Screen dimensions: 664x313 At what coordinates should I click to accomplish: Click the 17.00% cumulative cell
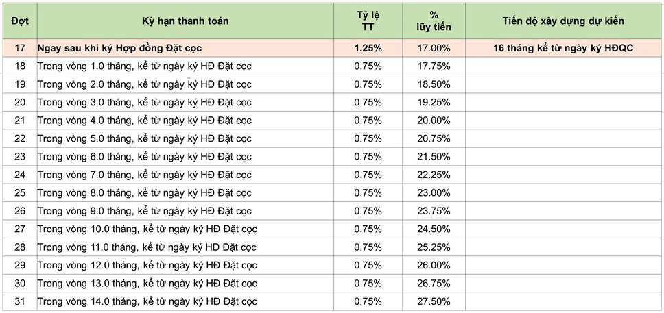tap(434, 48)
